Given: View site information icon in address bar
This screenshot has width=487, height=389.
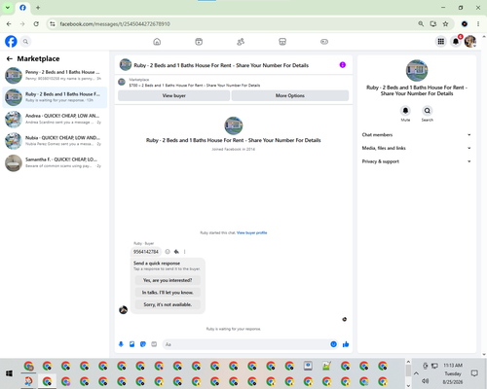Looking at the screenshot, I should click(53, 24).
